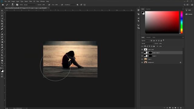
Task: Select the Layer 1 thumbnail
Action: point(145,59)
